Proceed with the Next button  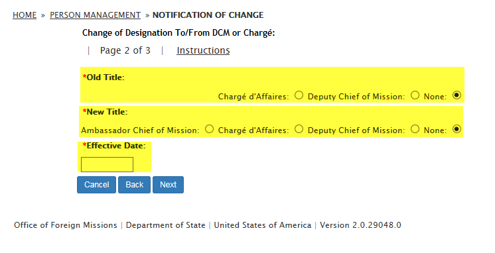point(169,185)
